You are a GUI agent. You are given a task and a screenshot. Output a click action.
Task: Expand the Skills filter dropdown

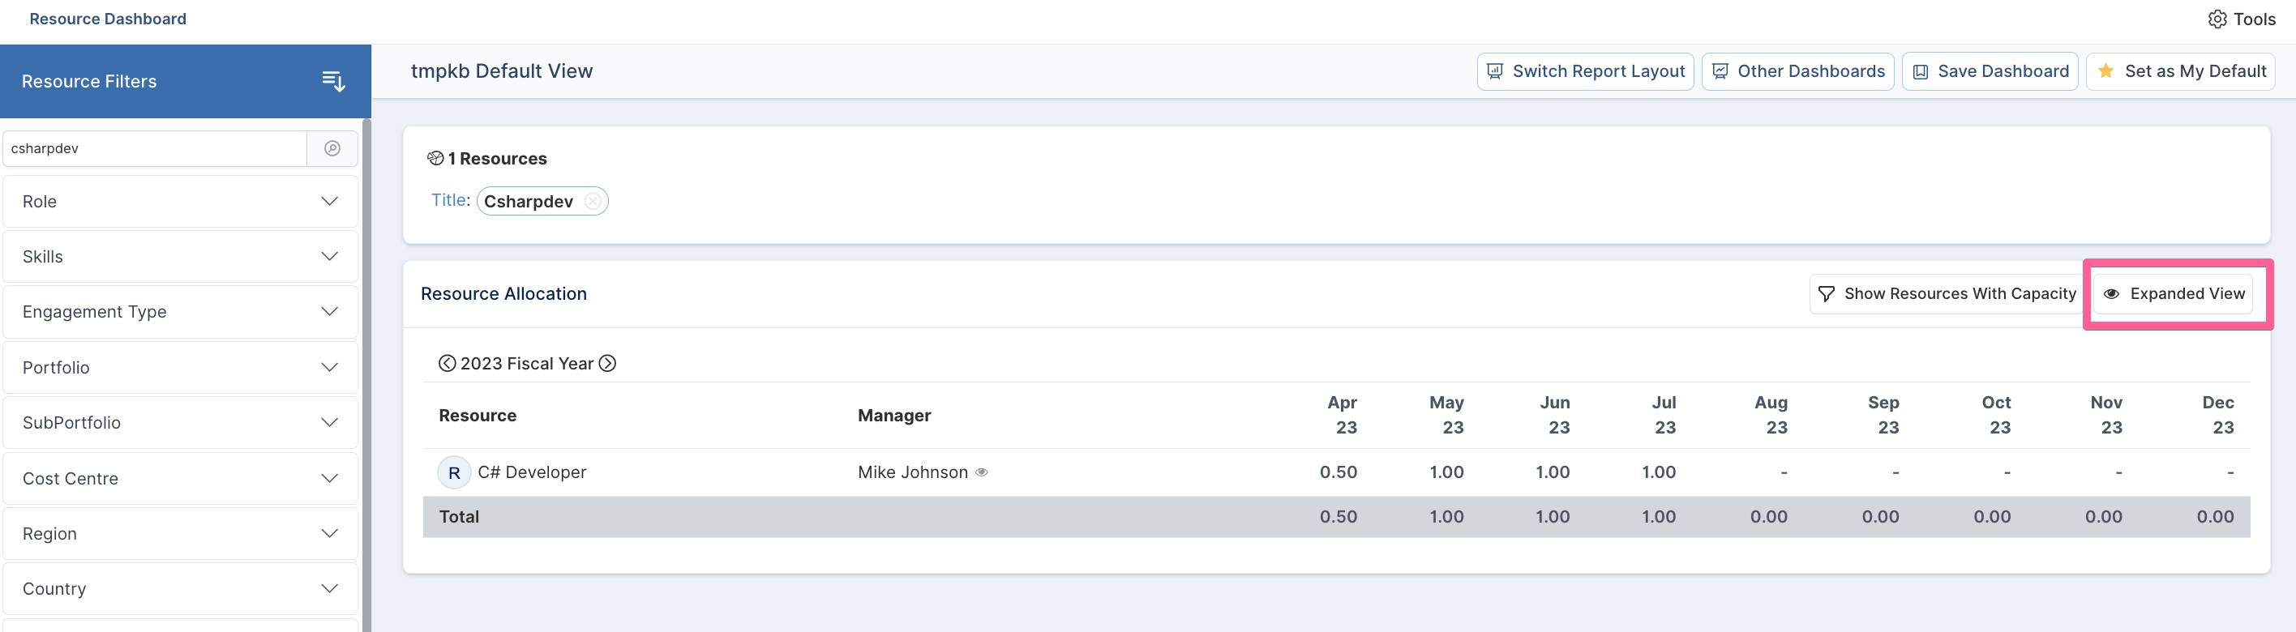point(181,257)
